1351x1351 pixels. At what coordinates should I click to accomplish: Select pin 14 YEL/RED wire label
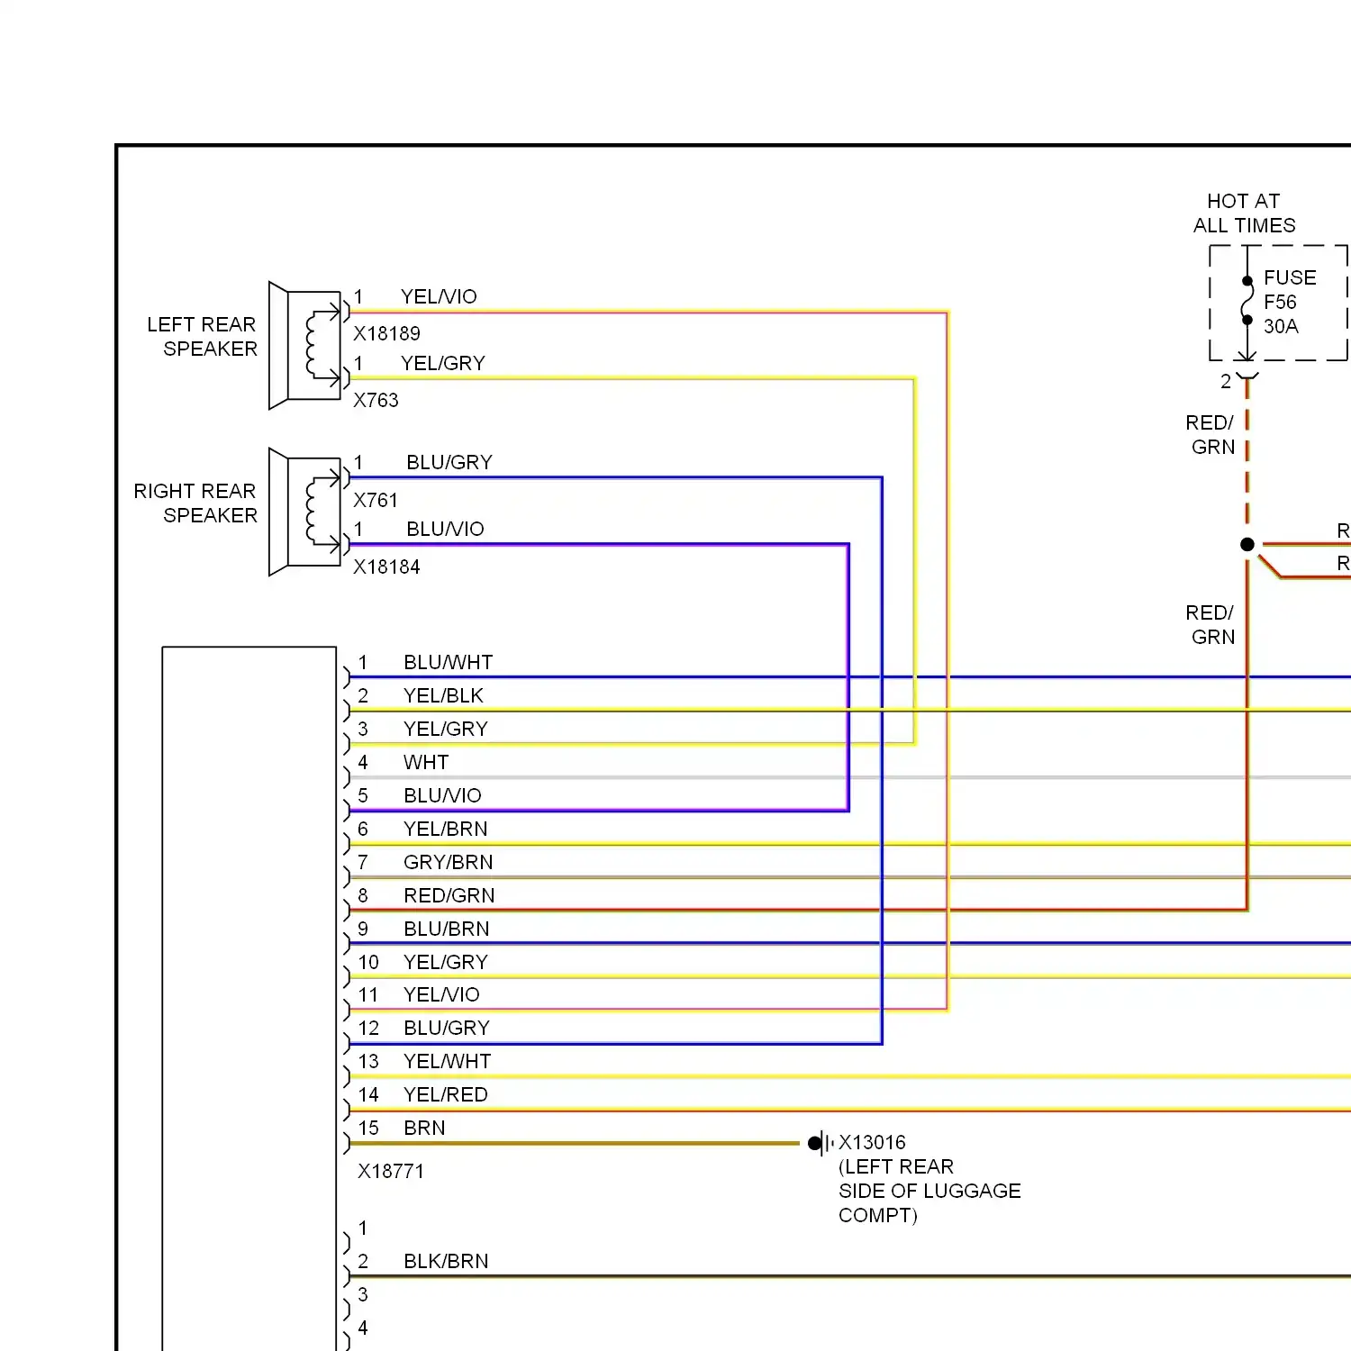[x=446, y=1094]
